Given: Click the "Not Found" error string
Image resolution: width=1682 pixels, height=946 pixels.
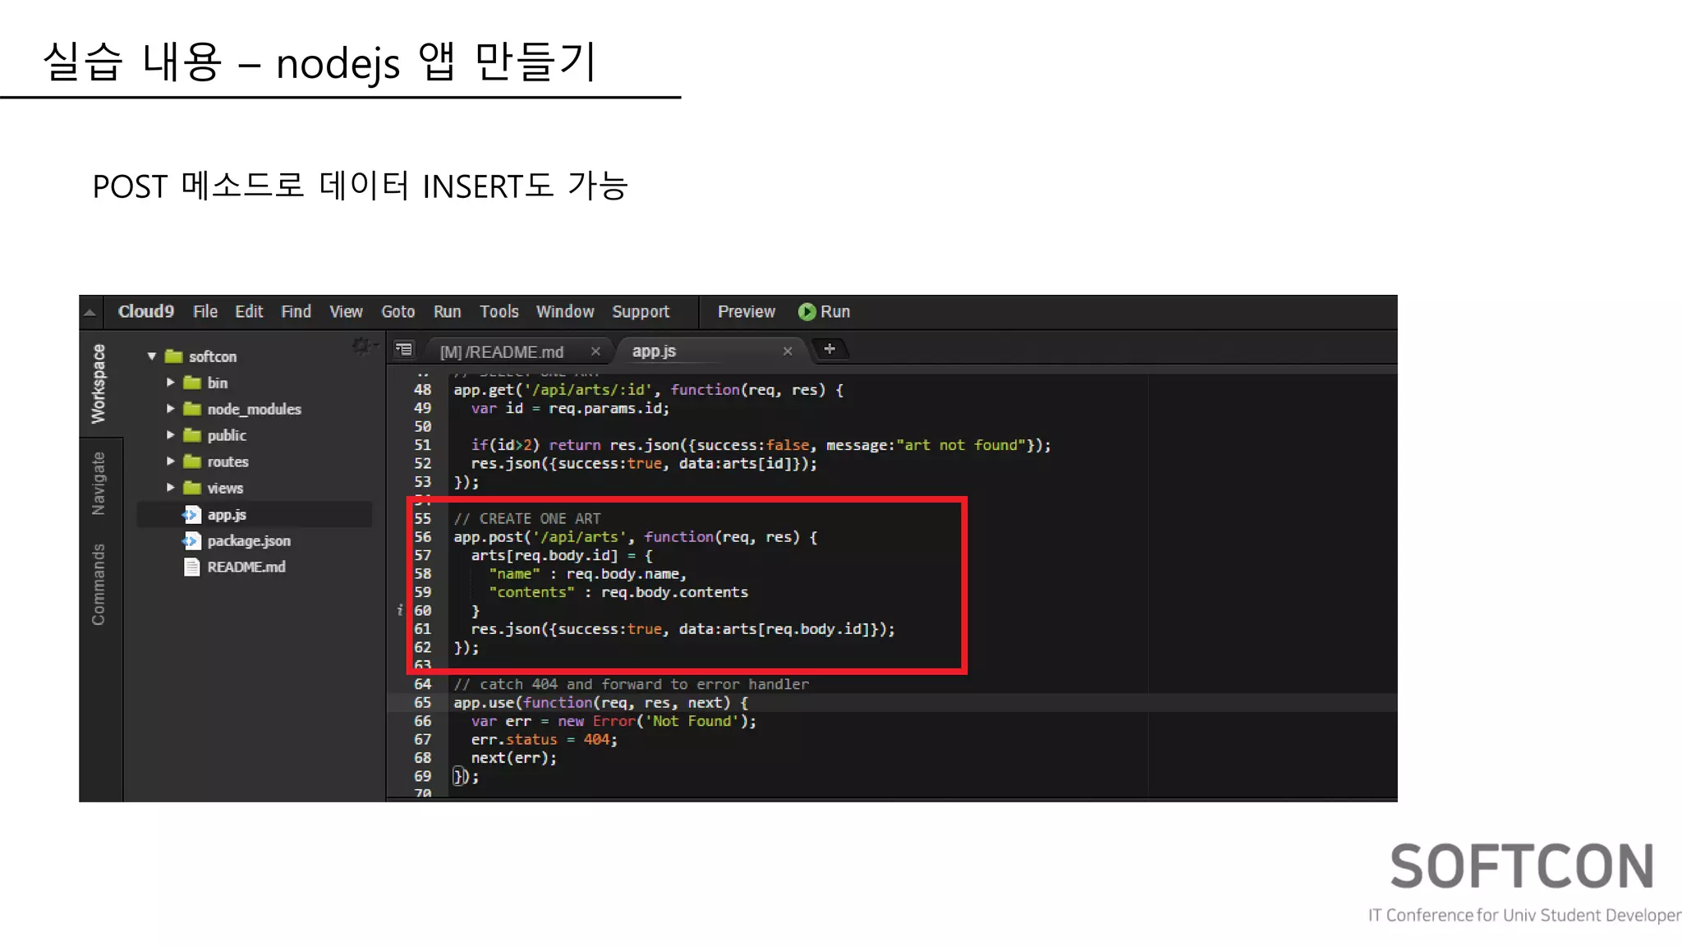Looking at the screenshot, I should coord(692,721).
